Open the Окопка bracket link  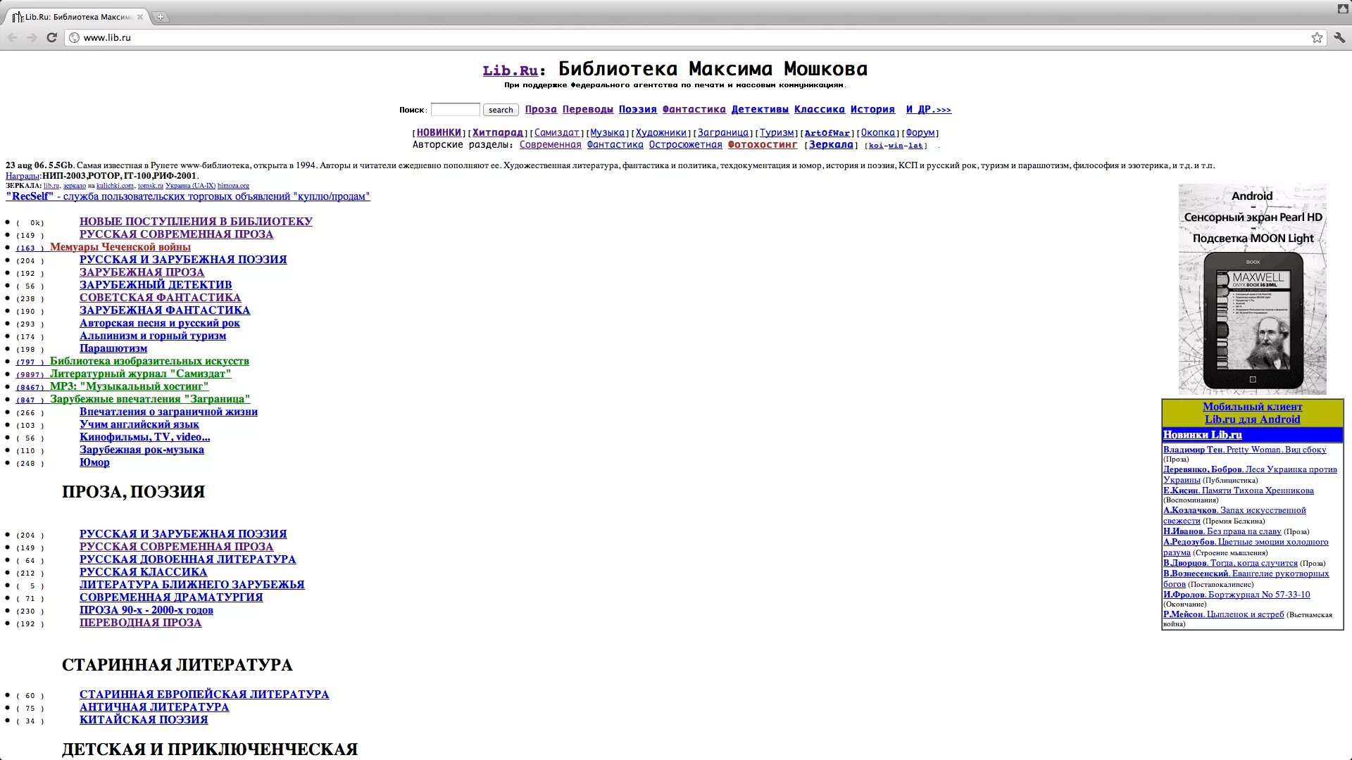878,132
